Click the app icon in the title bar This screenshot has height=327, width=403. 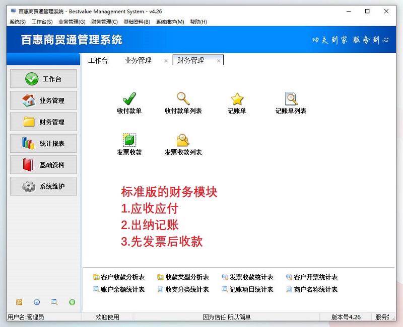click(x=13, y=11)
